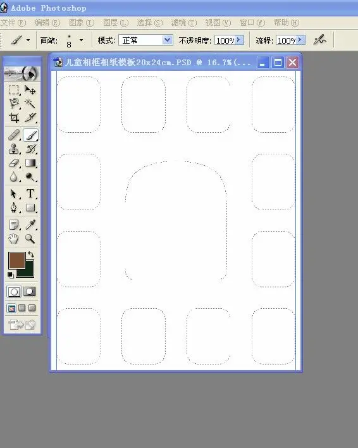Switch to Standard Screen mode
This screenshot has width=358, height=448.
[11, 308]
